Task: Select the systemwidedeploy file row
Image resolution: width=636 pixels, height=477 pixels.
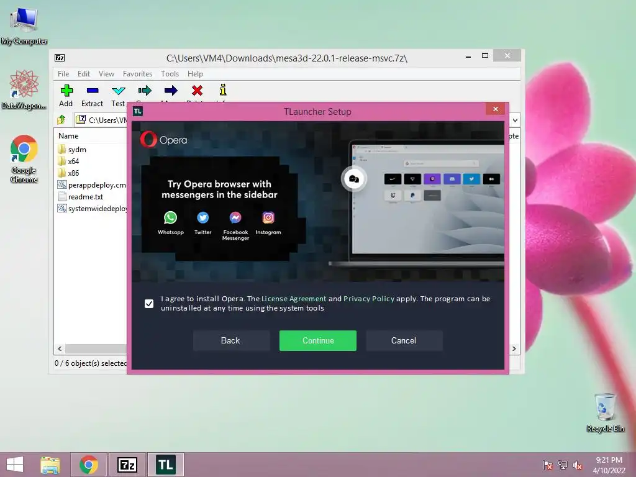Action: pos(92,209)
